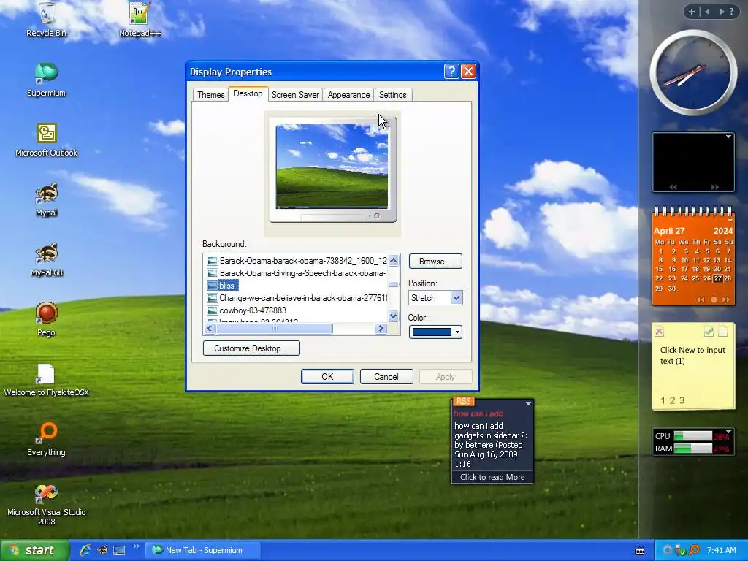Click the Cancel button
Viewport: 748px width, 561px height.
(386, 376)
